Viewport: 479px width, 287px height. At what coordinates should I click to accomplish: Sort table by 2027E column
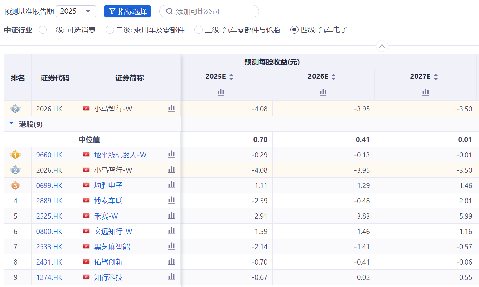coord(436,77)
